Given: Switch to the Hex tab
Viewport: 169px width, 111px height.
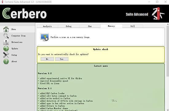Looking at the screenshot, I should point(90,26).
